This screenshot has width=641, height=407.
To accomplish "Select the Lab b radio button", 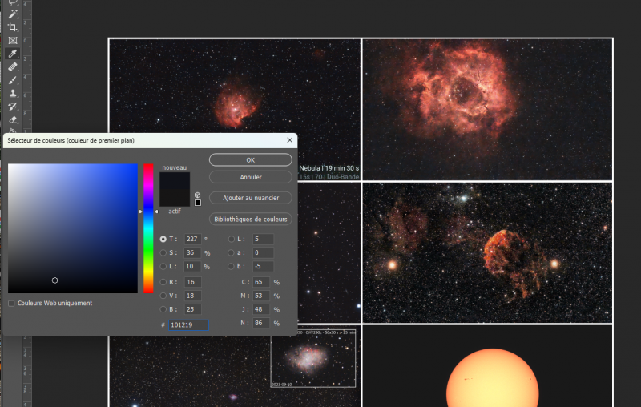I will pos(232,267).
